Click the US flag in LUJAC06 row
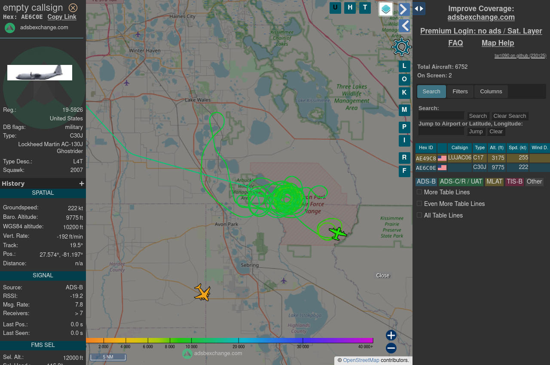Image resolution: width=550 pixels, height=365 pixels. 442,158
